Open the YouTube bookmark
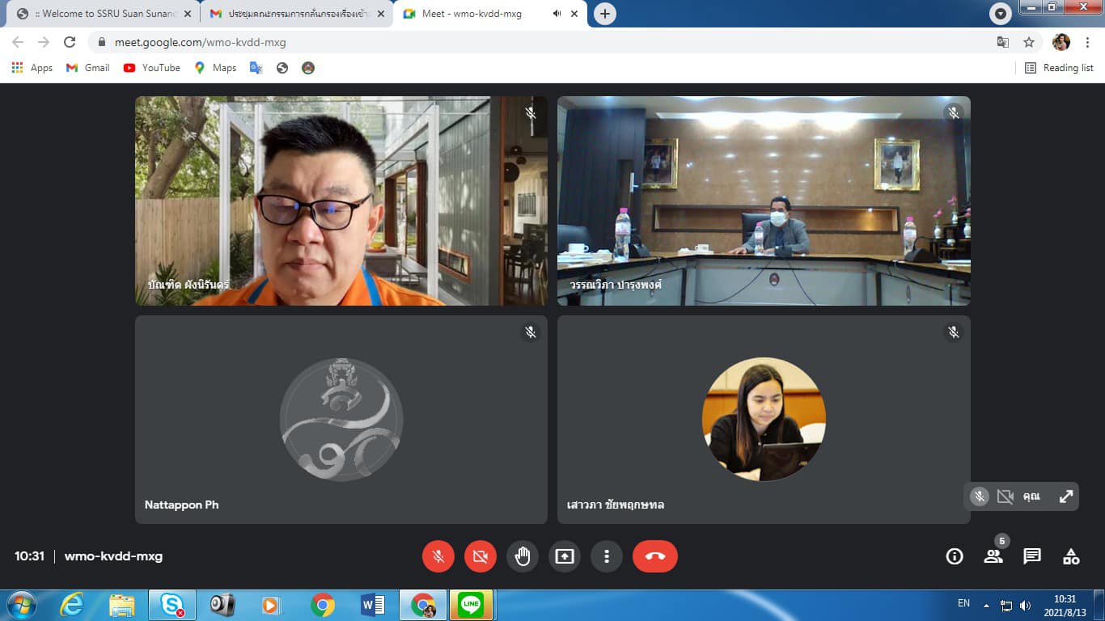This screenshot has width=1105, height=621. click(x=152, y=68)
